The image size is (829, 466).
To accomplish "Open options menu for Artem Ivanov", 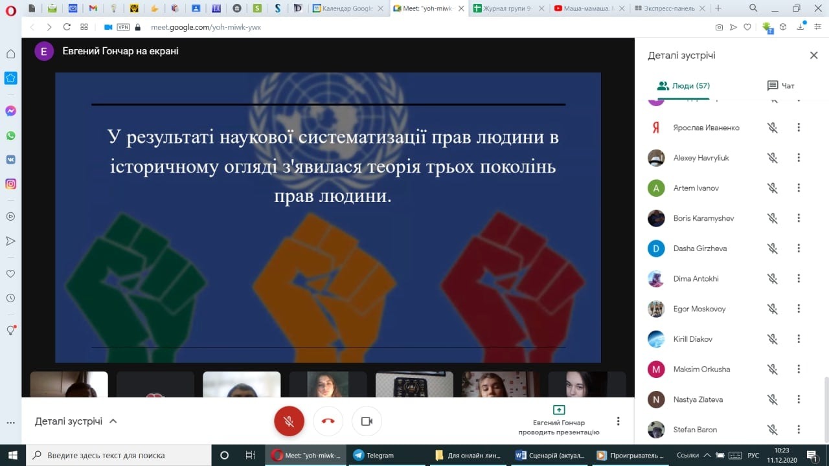I will tap(799, 188).
